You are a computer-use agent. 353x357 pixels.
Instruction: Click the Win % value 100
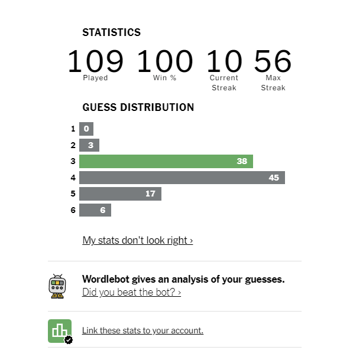(165, 61)
